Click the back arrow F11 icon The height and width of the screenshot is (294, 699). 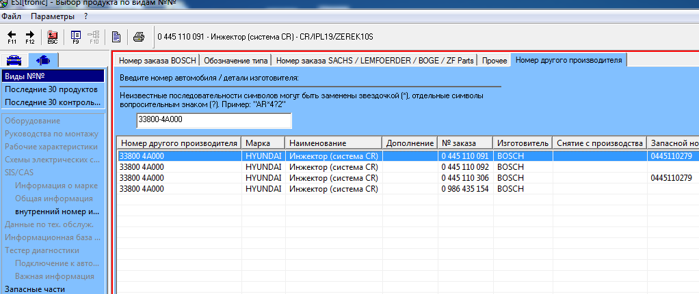pyautogui.click(x=12, y=37)
